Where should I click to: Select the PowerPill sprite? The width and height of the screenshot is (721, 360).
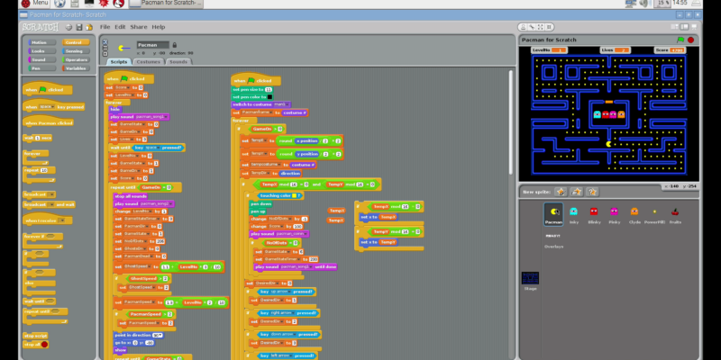(655, 215)
